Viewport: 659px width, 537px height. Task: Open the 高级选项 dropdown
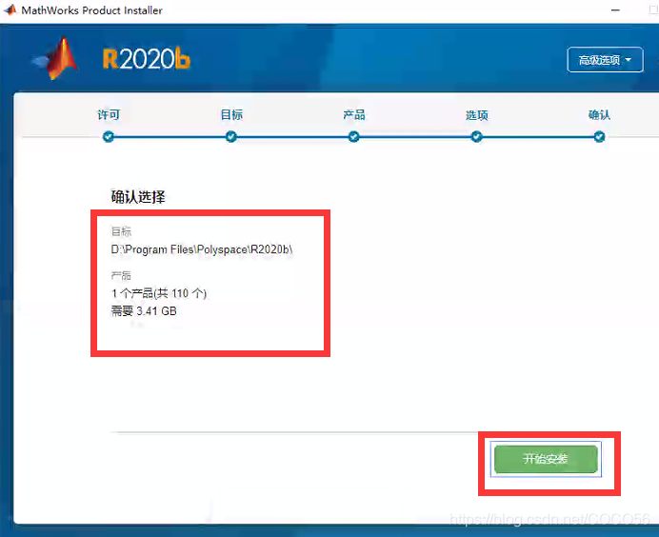click(x=605, y=60)
